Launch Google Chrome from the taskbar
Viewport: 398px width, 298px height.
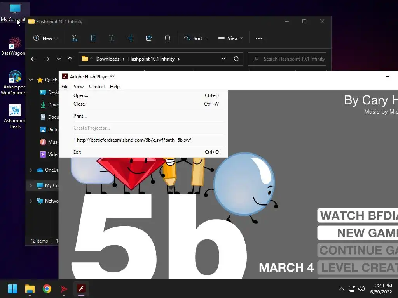(47, 289)
